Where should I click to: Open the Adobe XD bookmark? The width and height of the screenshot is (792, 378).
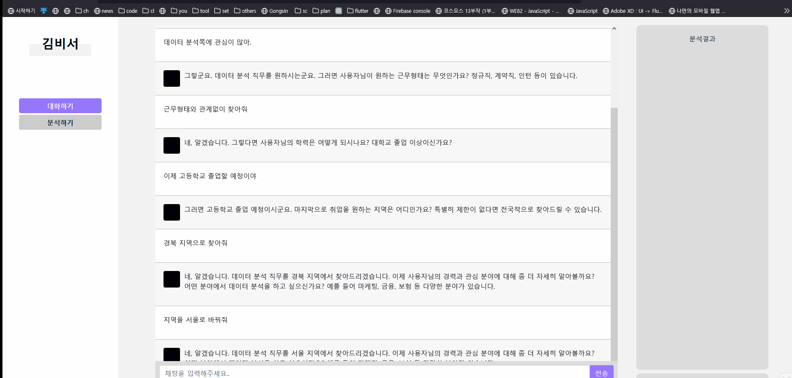(x=633, y=11)
